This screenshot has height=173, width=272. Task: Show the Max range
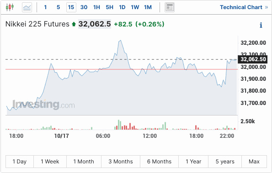[254, 162]
